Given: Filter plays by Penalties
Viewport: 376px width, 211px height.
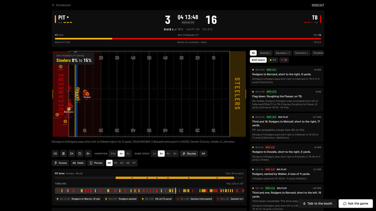Looking at the screenshot, I should click(x=318, y=53).
